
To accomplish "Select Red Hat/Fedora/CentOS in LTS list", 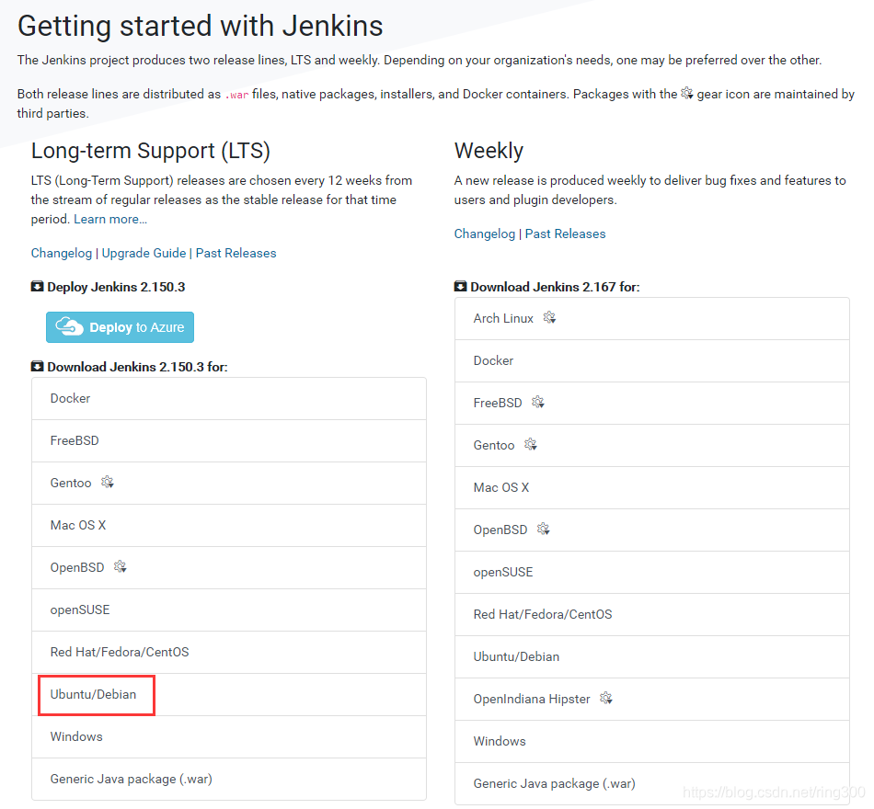I will (x=229, y=653).
